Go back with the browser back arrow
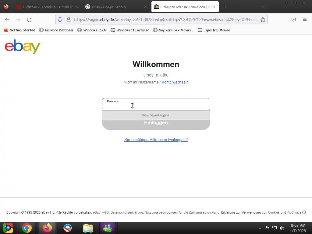The height and width of the screenshot is (234, 312). point(7,20)
